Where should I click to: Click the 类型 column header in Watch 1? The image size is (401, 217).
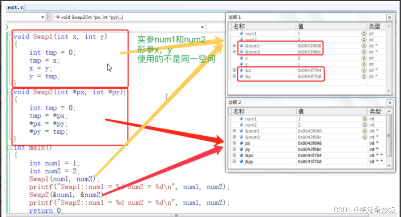click(376, 26)
